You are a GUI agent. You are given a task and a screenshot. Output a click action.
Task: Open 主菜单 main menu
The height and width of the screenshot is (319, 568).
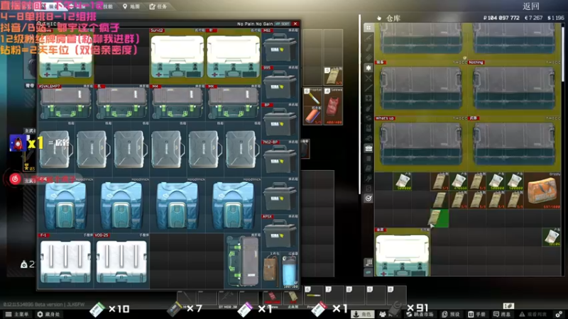pyautogui.click(x=16, y=314)
